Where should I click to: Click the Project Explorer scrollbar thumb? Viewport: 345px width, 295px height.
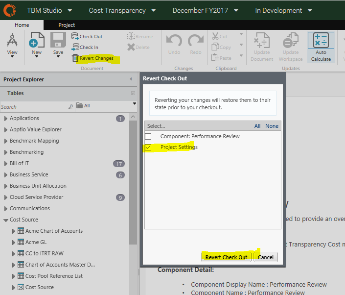133,183
